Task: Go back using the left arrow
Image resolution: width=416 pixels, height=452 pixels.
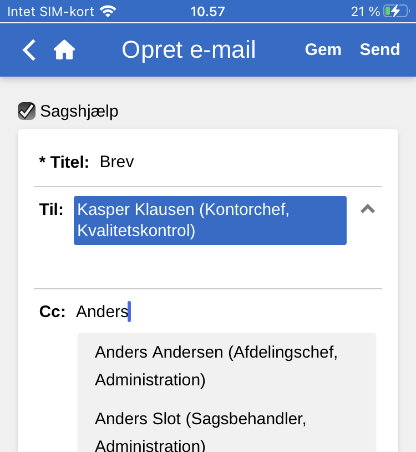Action: pos(29,50)
